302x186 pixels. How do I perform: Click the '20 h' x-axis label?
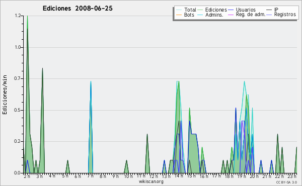254,176
